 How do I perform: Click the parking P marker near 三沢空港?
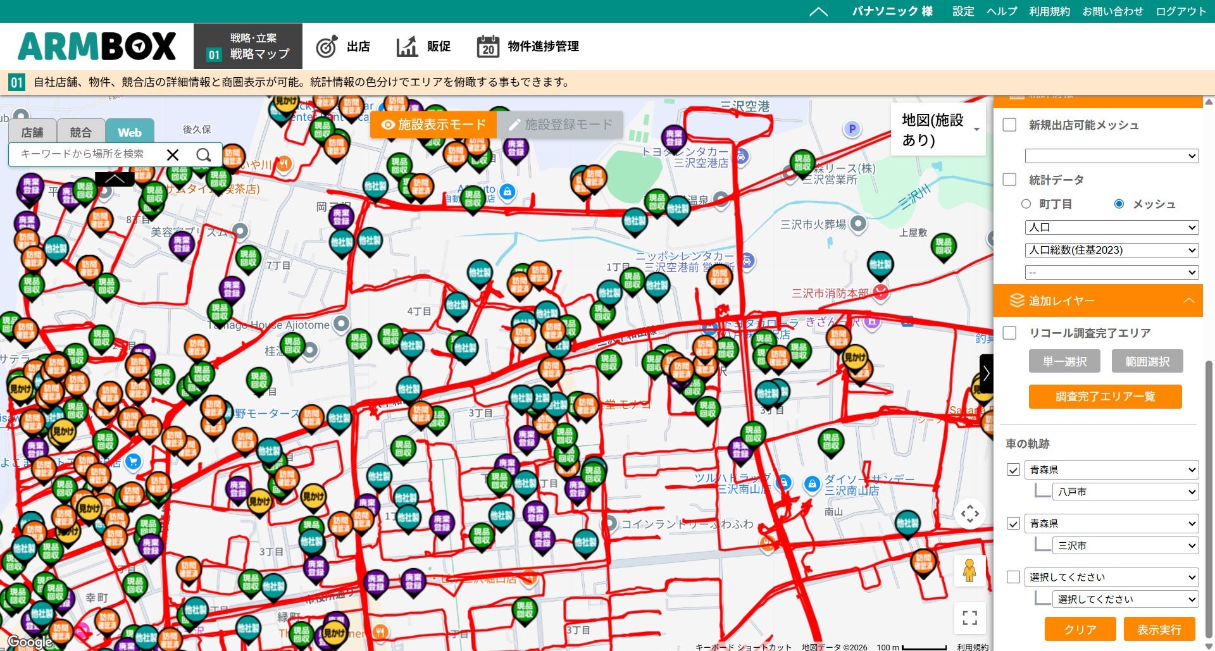(852, 130)
